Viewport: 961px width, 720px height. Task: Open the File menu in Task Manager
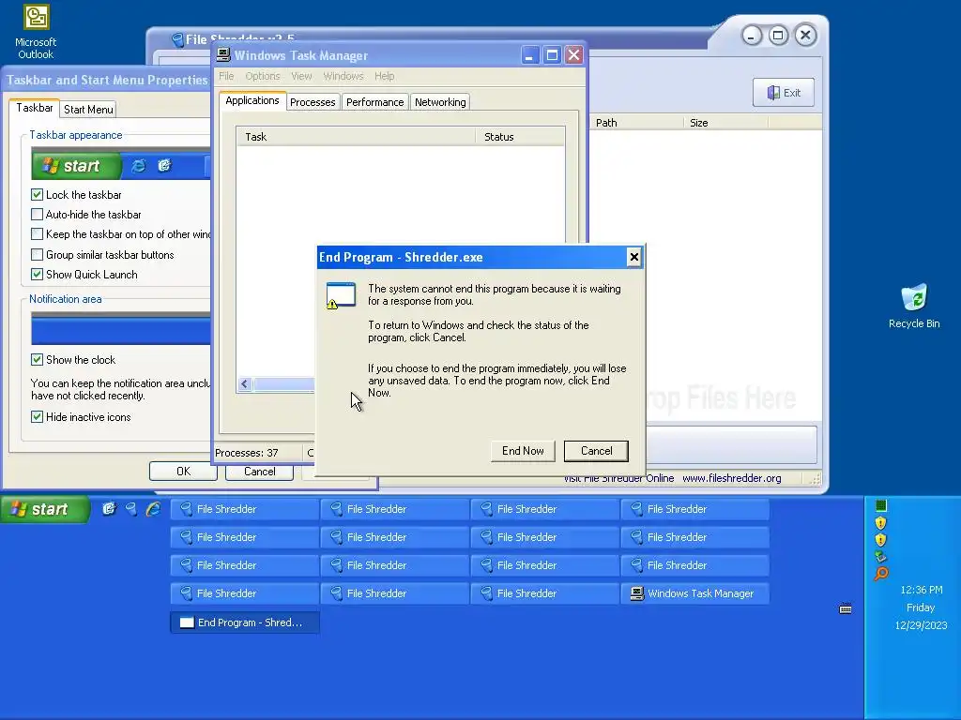point(226,76)
